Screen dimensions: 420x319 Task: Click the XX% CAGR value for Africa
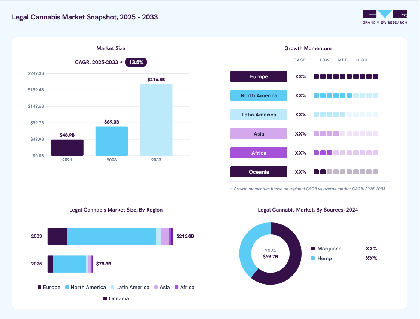[x=300, y=153]
